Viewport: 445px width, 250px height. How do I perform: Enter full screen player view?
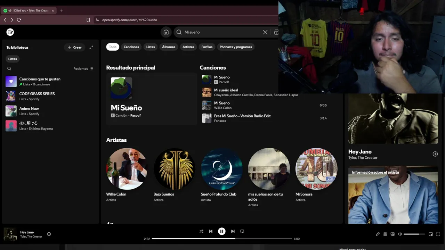(x=438, y=234)
